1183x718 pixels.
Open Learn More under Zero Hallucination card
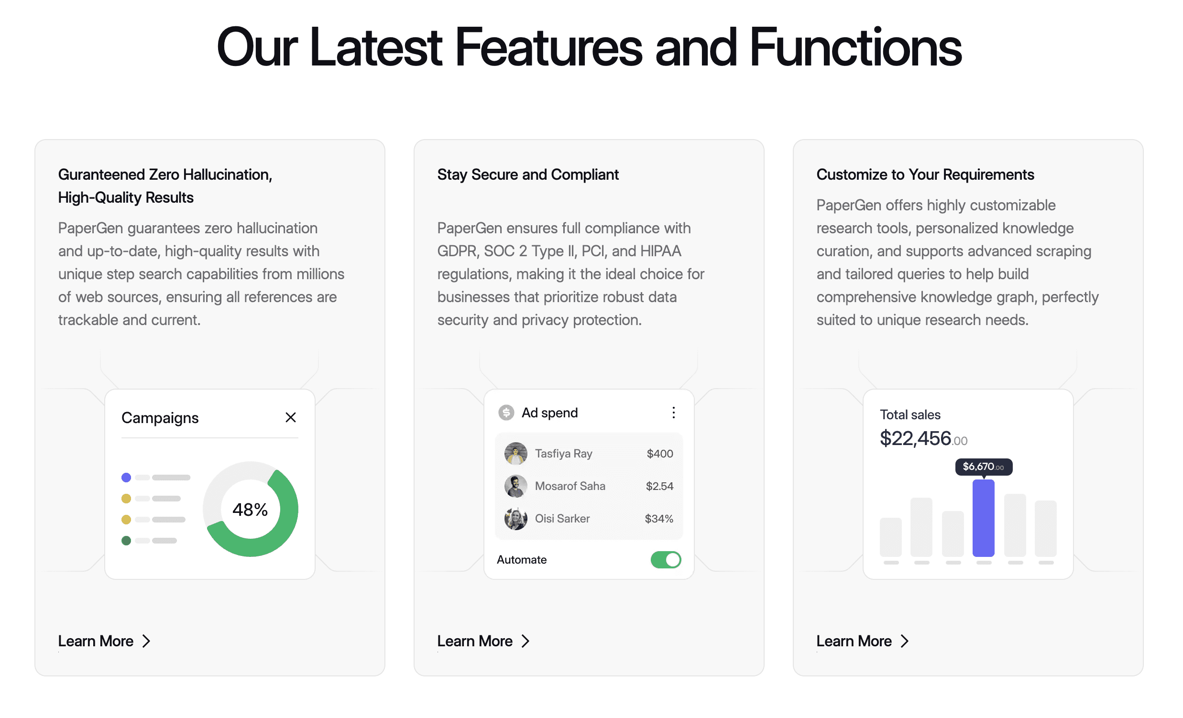96,641
